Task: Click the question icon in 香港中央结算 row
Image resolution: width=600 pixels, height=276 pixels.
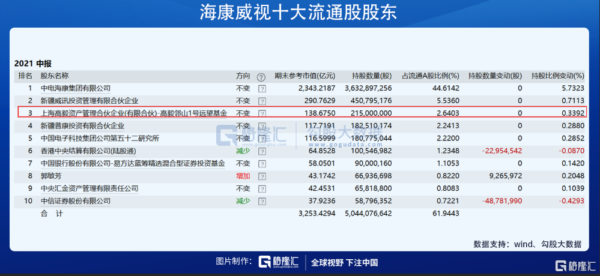Action: [x=262, y=151]
